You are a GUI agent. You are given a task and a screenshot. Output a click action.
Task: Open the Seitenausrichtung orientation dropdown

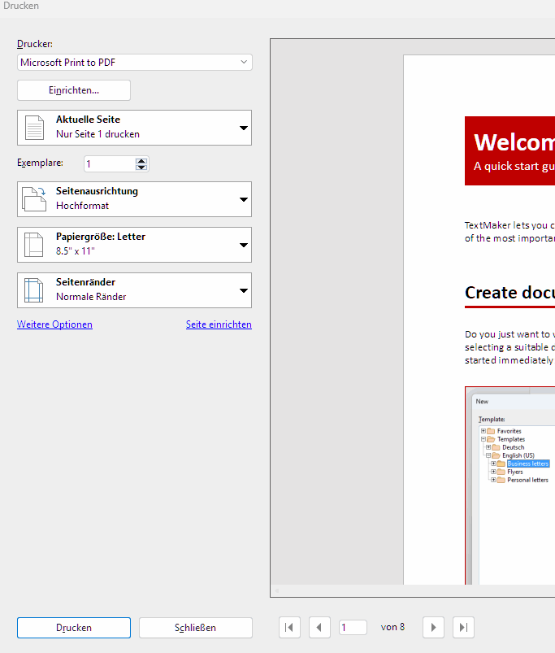click(x=134, y=199)
